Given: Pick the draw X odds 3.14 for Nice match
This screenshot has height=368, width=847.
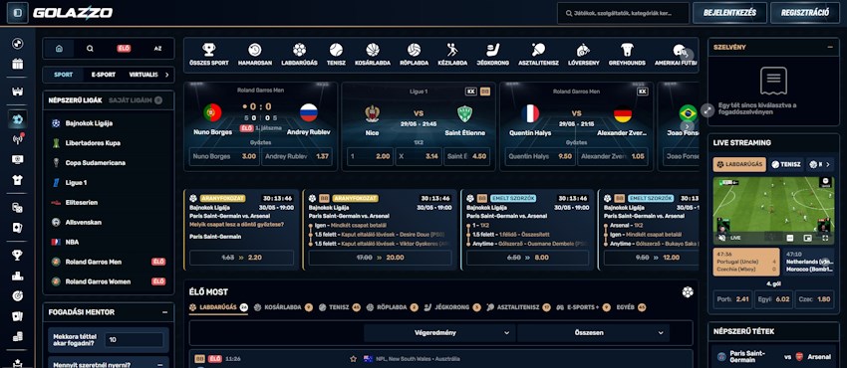Looking at the screenshot, I should [419, 157].
